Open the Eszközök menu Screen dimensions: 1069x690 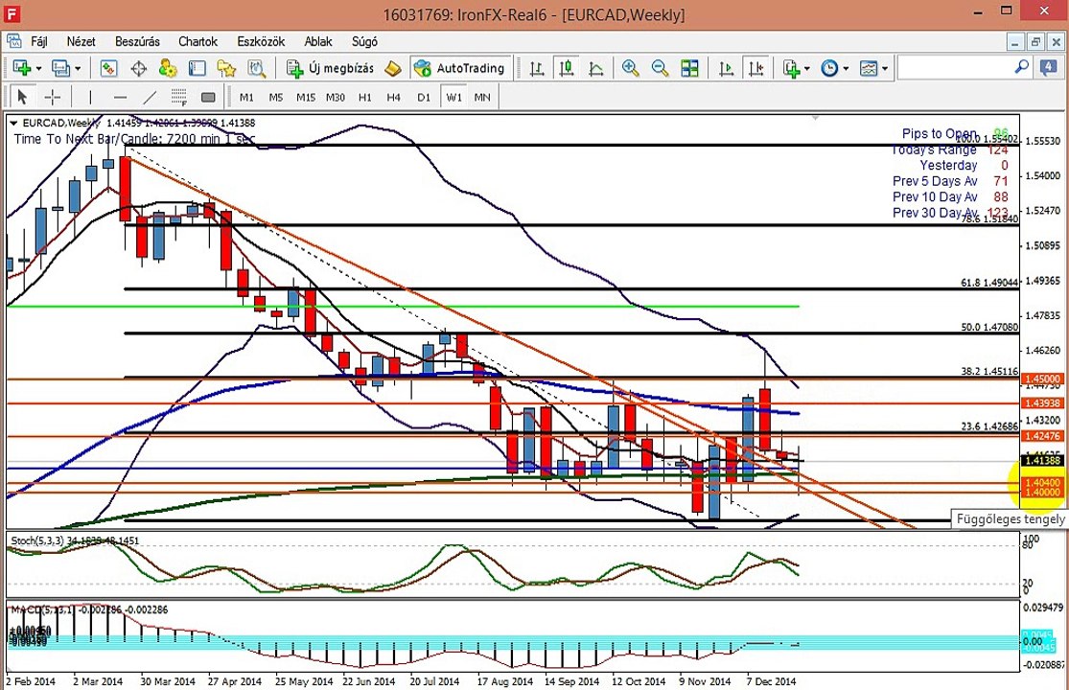coord(261,41)
